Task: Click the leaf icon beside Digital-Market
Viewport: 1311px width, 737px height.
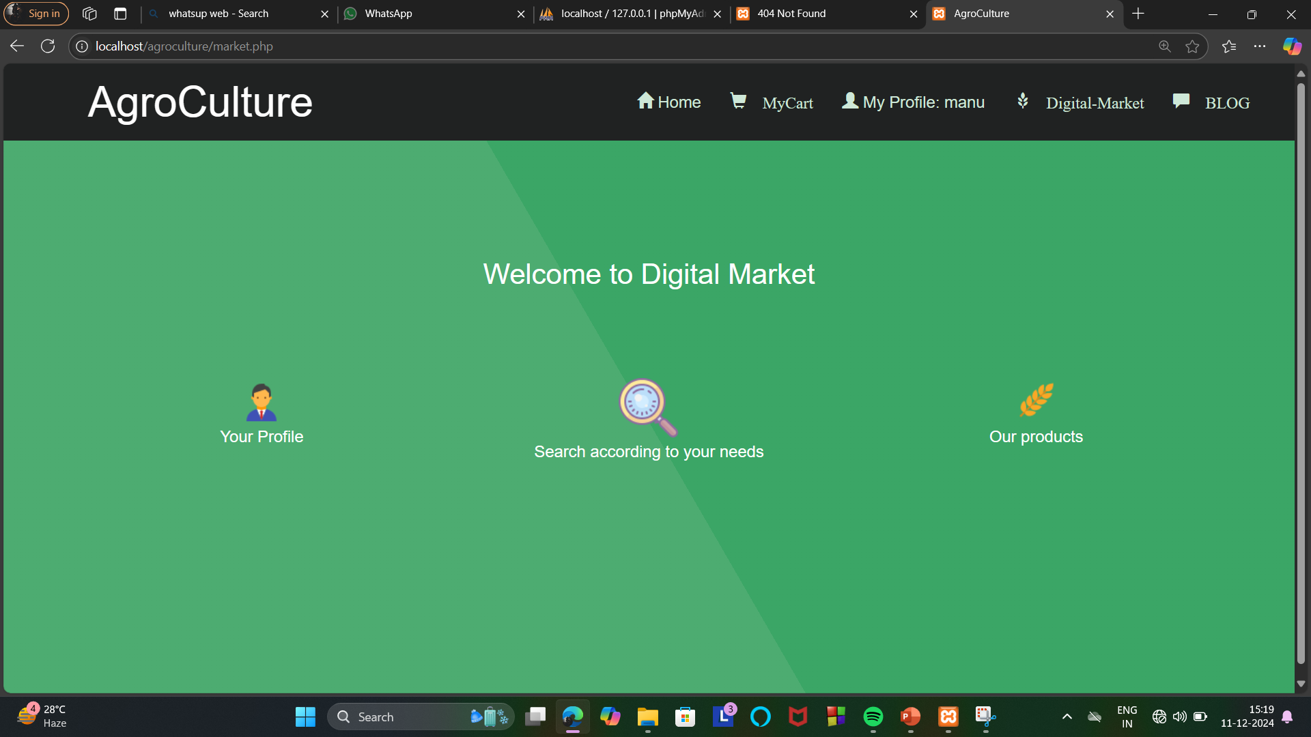Action: point(1022,101)
